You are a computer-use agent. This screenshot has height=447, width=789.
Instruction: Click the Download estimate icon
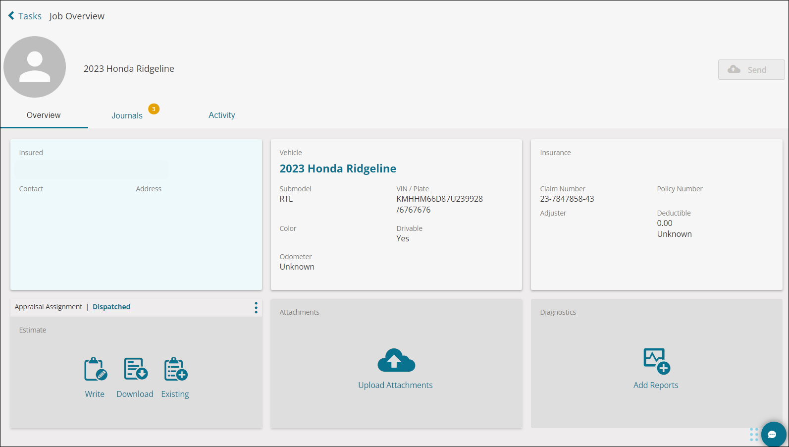[136, 369]
